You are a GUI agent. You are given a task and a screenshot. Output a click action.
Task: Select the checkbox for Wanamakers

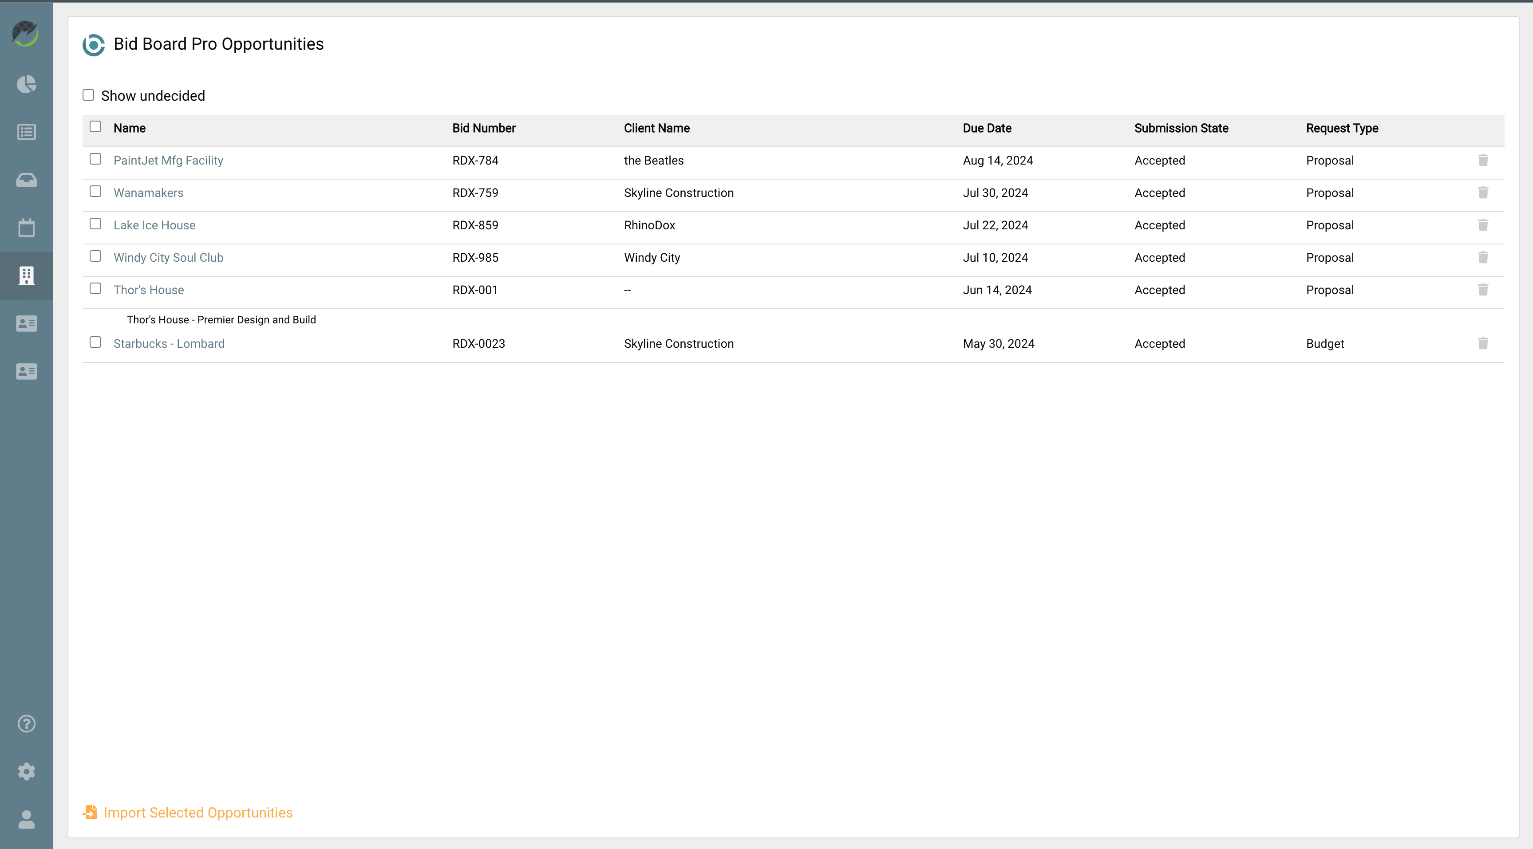click(96, 191)
